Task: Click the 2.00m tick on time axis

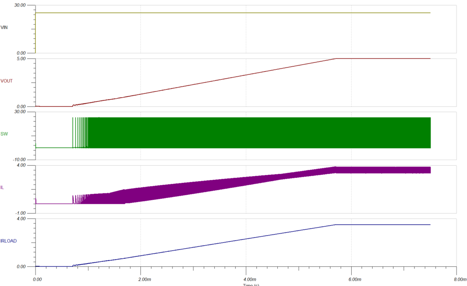Action: (x=143, y=278)
